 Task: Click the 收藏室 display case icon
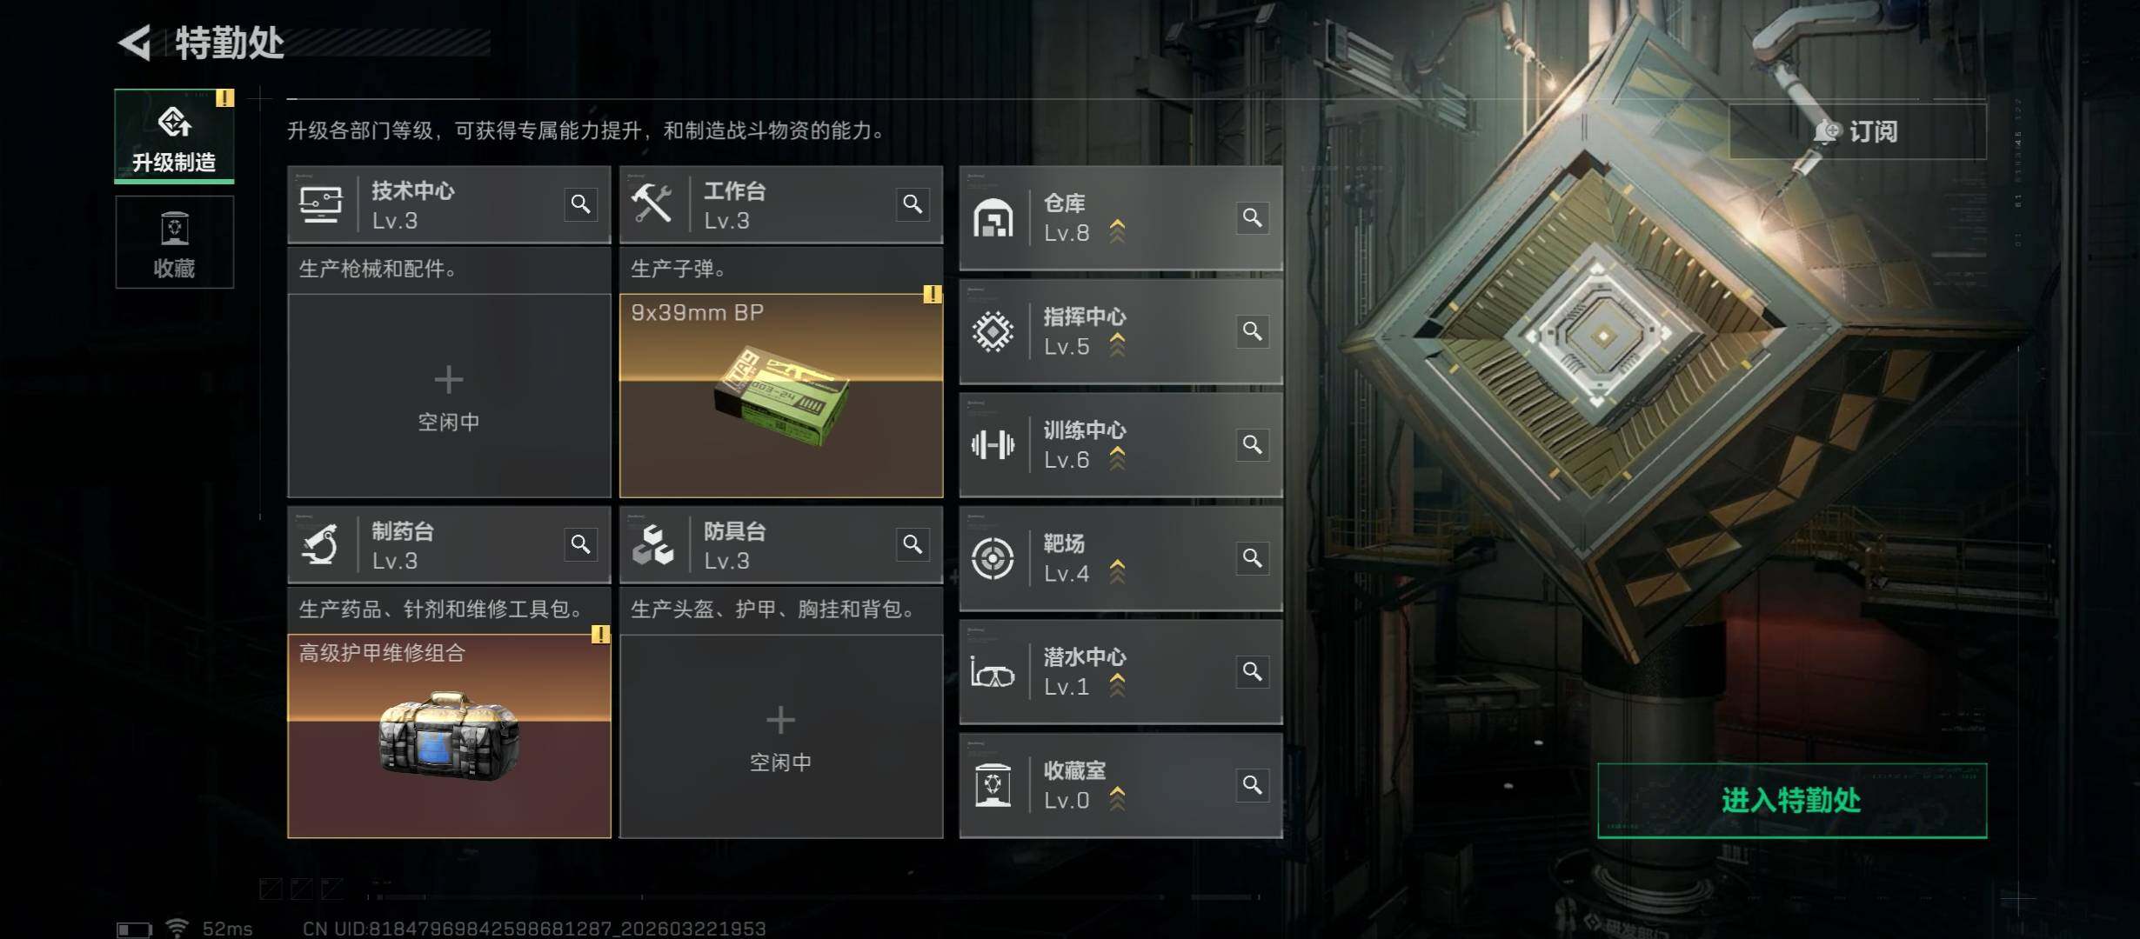click(993, 786)
